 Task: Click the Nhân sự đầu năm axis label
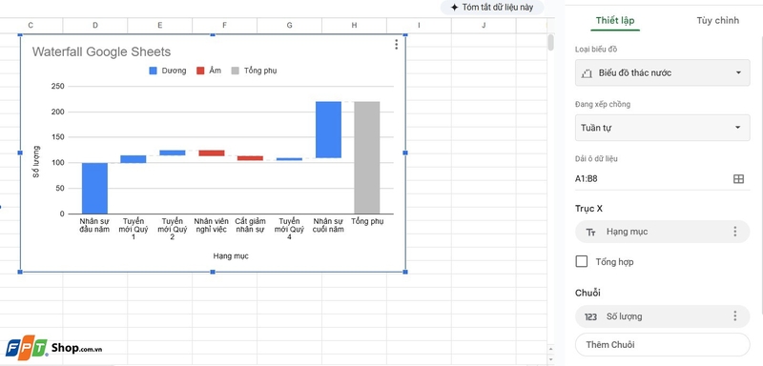tap(94, 225)
